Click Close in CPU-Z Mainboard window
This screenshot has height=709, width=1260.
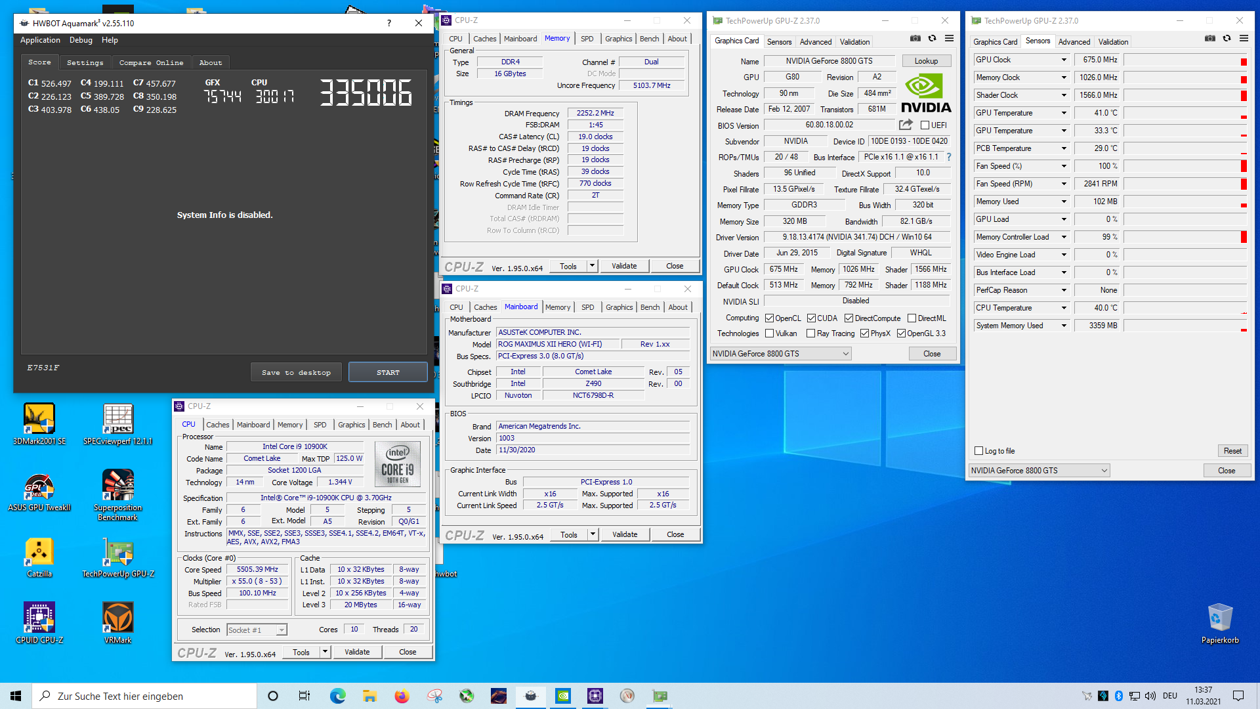coord(675,534)
